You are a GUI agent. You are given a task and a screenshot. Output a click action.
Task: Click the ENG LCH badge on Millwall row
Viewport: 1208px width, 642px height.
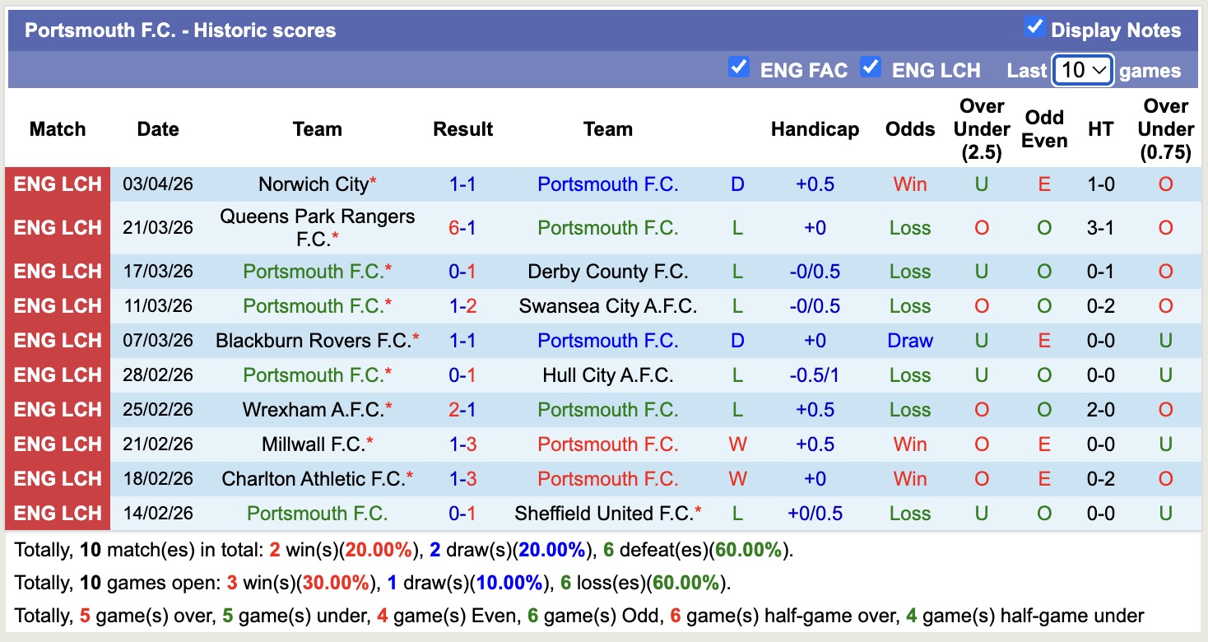[x=57, y=444]
